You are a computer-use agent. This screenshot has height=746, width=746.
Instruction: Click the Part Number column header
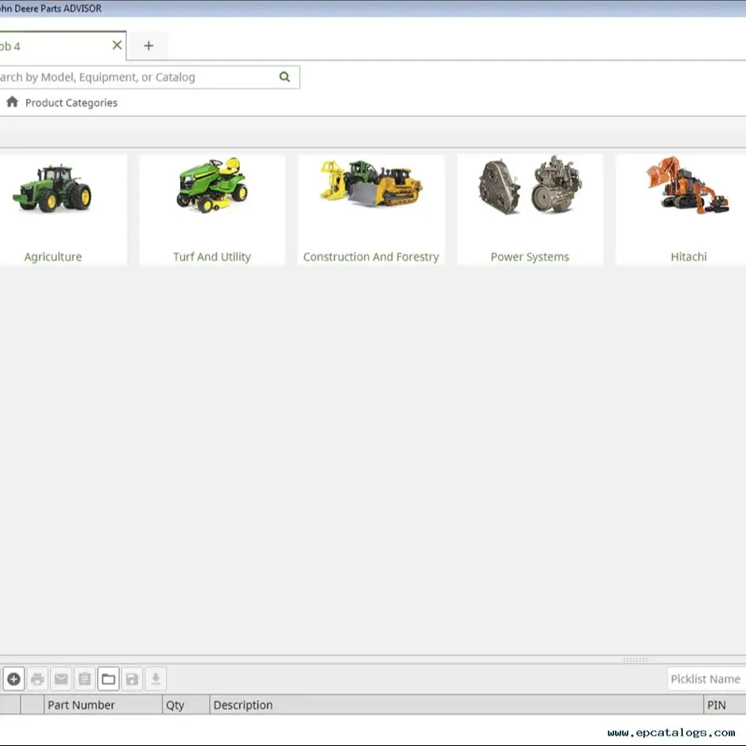click(103, 705)
